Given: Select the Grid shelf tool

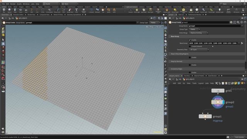Looking at the screenshot, I should (26, 10).
